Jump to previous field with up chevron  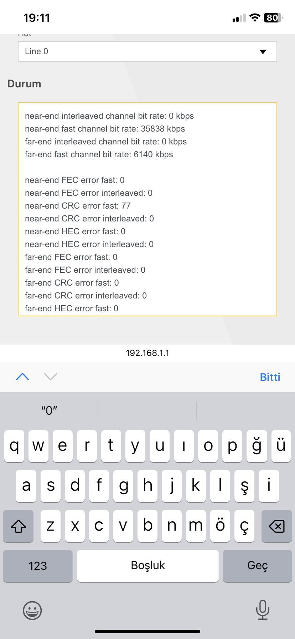pos(22,377)
